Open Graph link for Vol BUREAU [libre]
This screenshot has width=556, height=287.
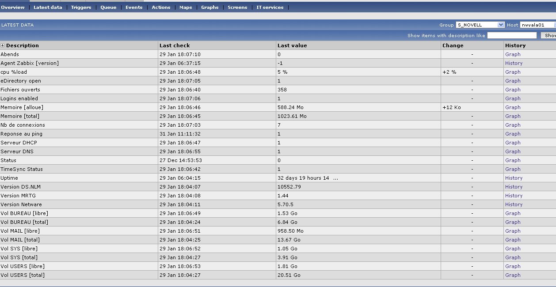pyautogui.click(x=513, y=213)
